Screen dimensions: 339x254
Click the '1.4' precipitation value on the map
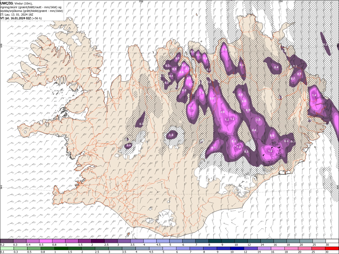click(x=314, y=95)
